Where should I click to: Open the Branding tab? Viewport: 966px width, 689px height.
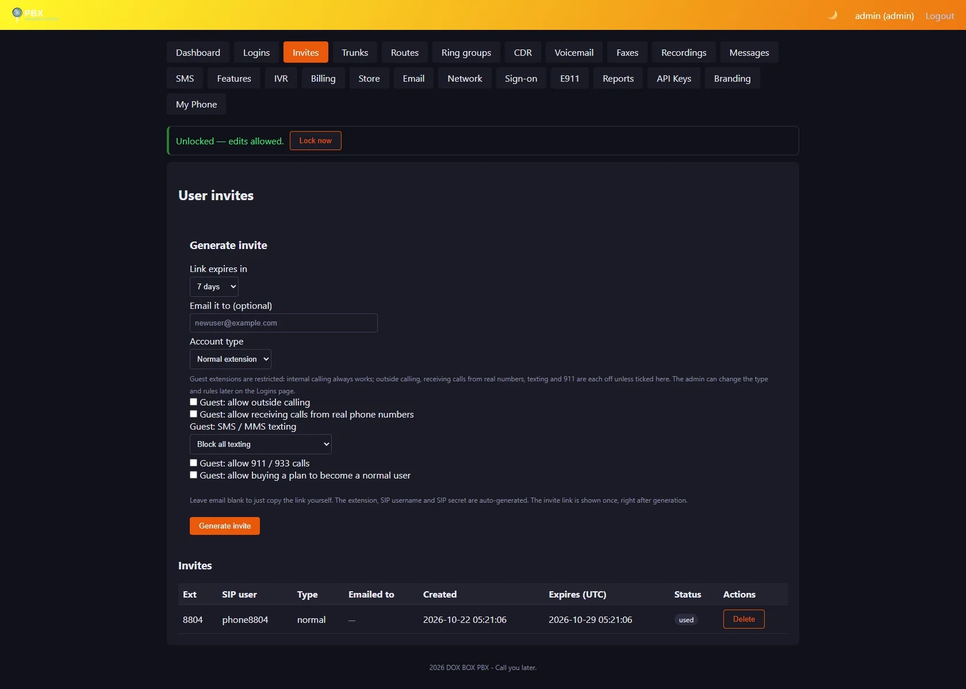[x=733, y=78]
